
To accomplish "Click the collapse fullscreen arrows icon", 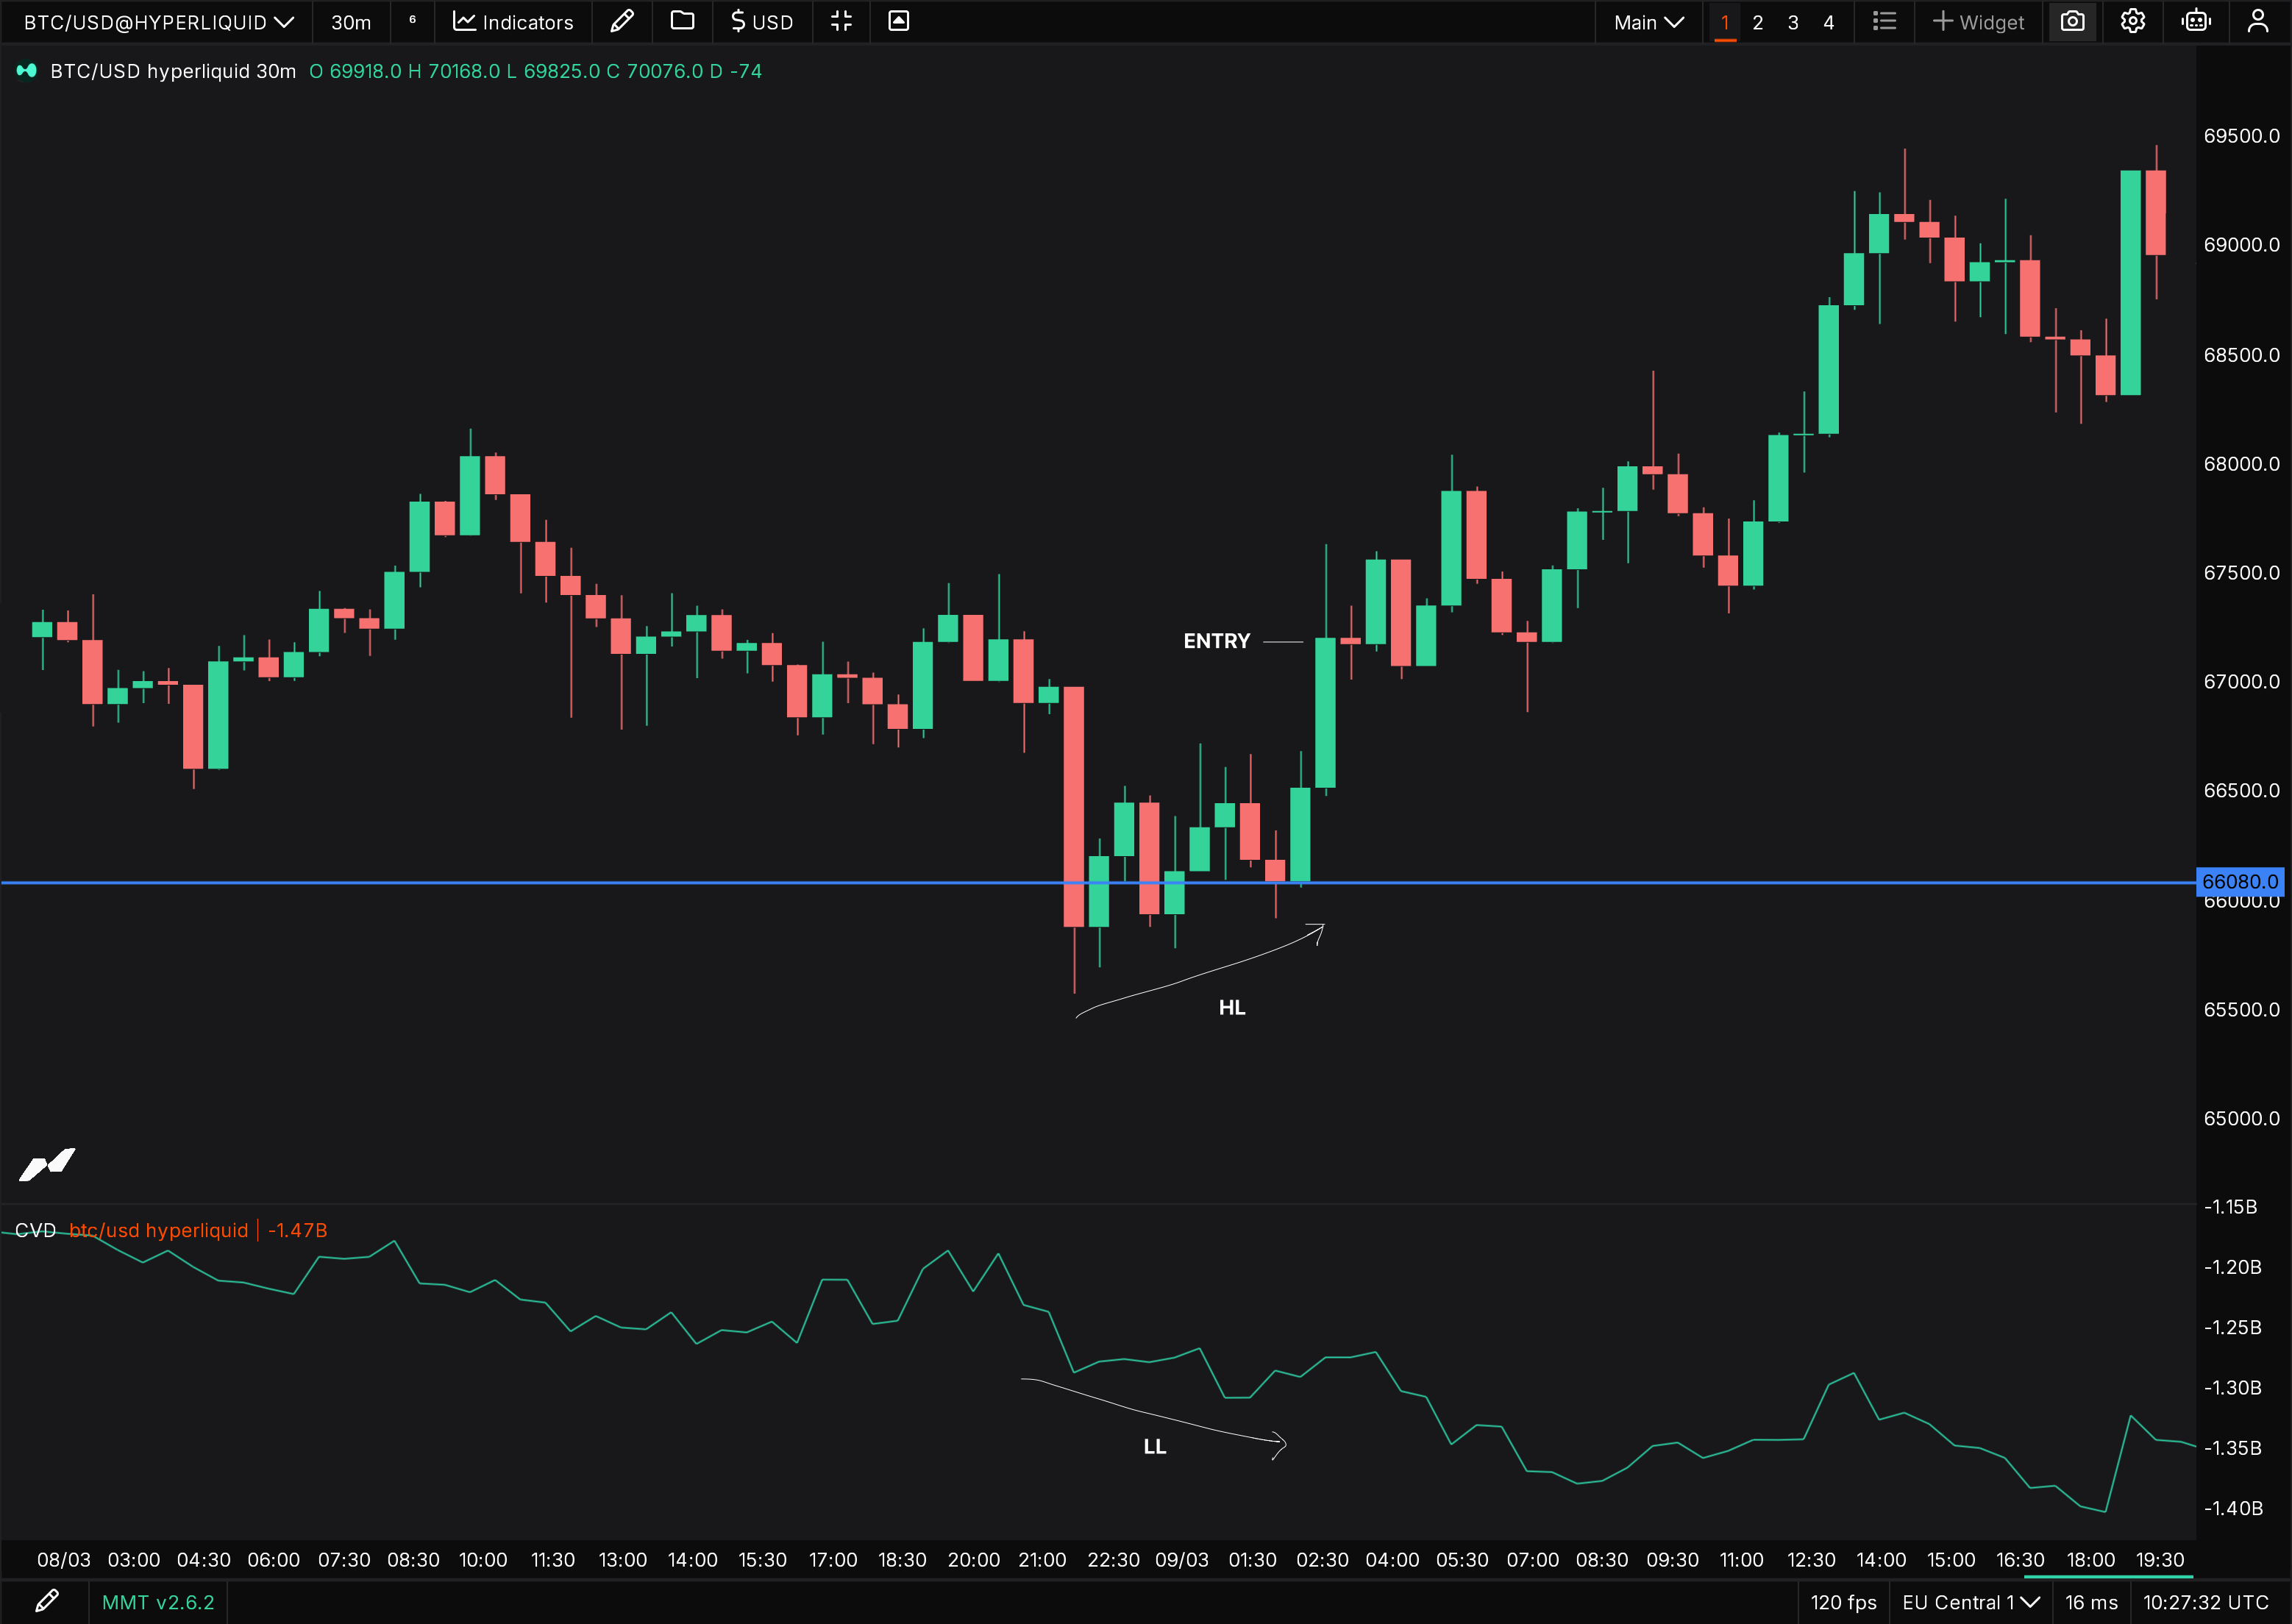I will coord(841,21).
